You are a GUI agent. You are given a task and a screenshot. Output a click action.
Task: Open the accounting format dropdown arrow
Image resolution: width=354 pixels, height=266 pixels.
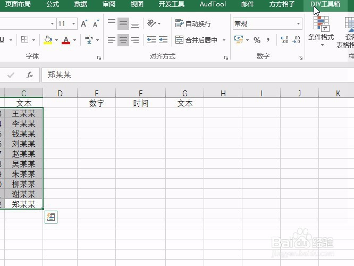[x=247, y=40]
